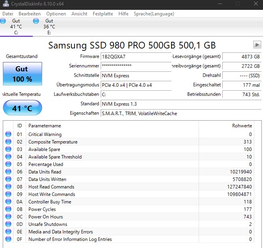Minimize the CrystalDiskInfo window
The image size is (263, 248).
pyautogui.click(x=220, y=4)
